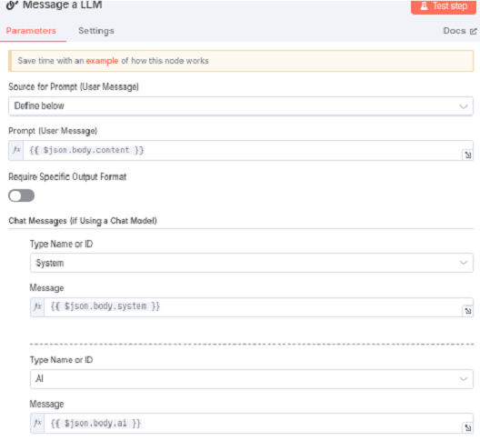
Task: Open the AI type dropdown
Action: coord(252,379)
